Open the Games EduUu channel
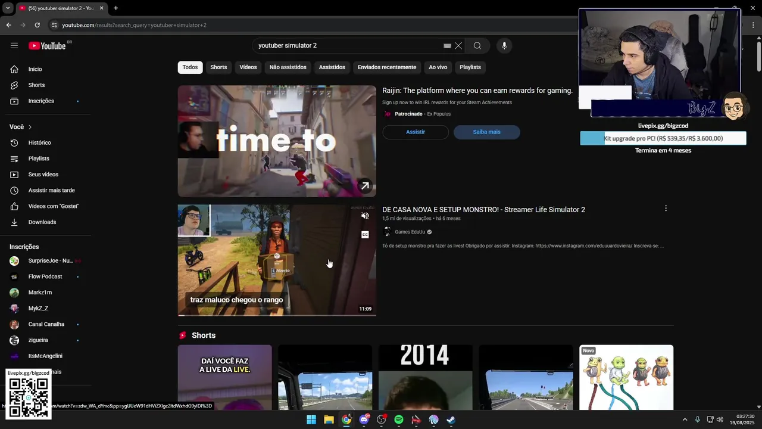The width and height of the screenshot is (762, 429). (410, 232)
